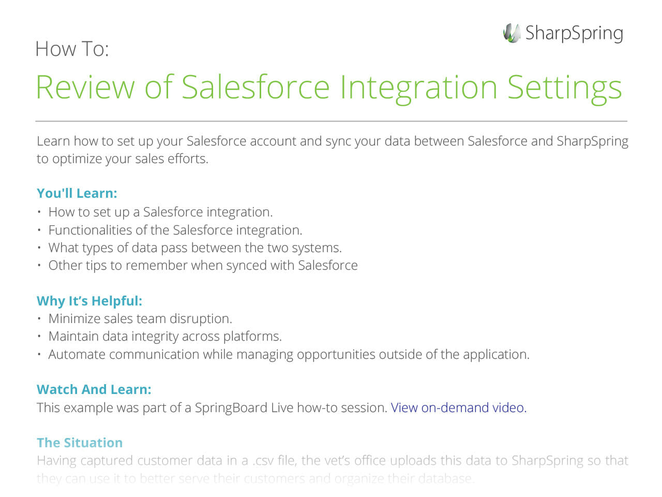The width and height of the screenshot is (662, 497).
Task: Click Other tips to remember bullet
Action: (203, 265)
